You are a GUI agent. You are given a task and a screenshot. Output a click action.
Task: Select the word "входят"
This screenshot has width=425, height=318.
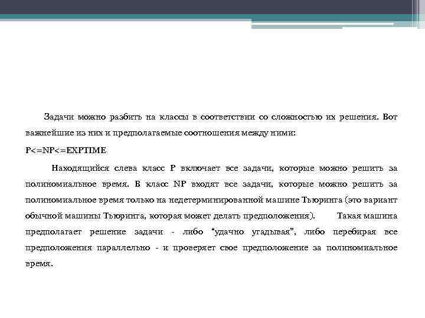point(205,184)
